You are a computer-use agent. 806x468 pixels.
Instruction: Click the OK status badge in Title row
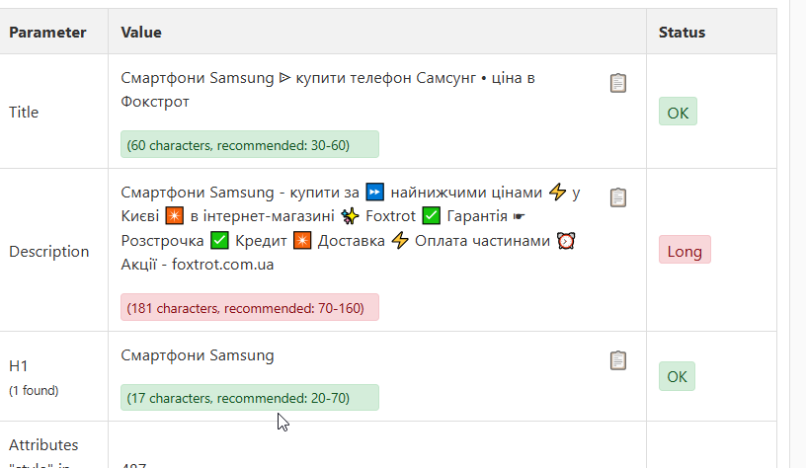tap(678, 111)
